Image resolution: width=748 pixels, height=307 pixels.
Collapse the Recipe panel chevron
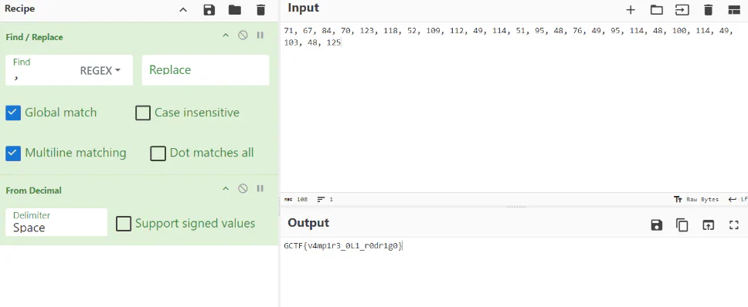pyautogui.click(x=183, y=10)
